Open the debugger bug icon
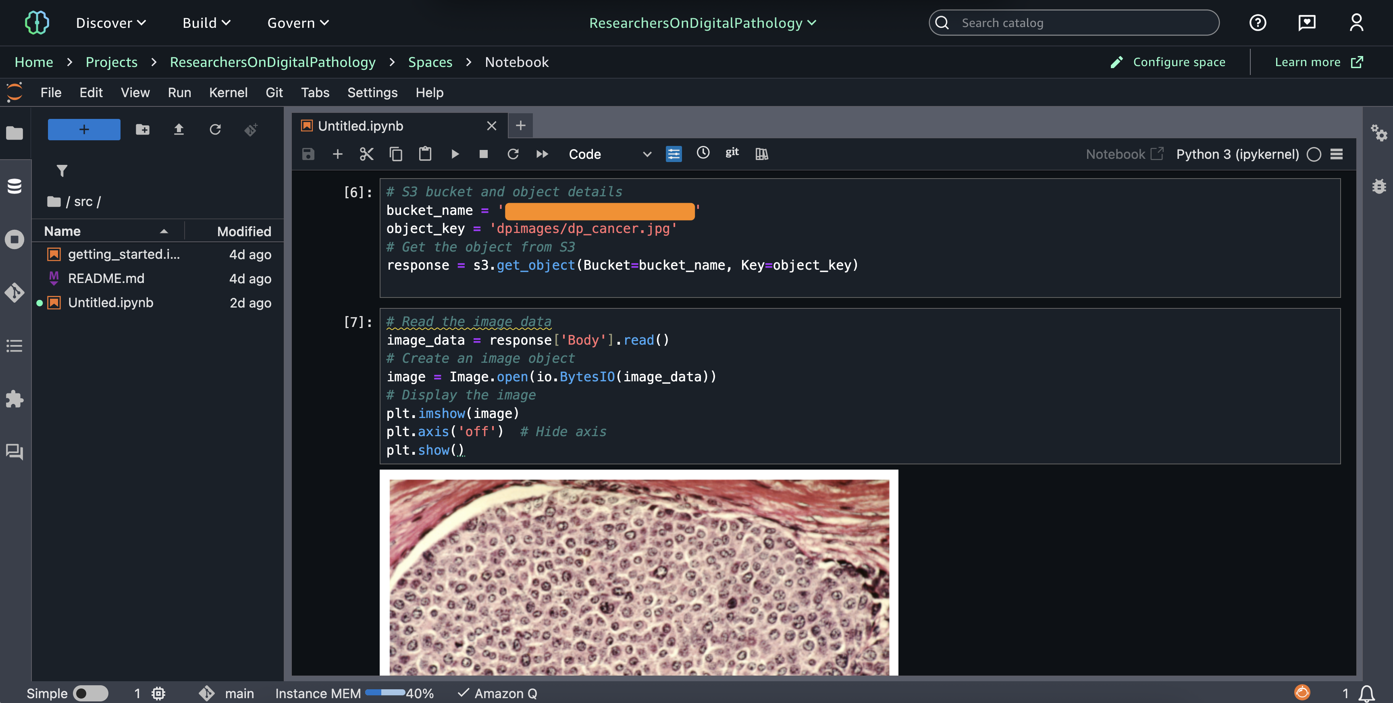This screenshot has height=703, width=1393. click(1378, 187)
